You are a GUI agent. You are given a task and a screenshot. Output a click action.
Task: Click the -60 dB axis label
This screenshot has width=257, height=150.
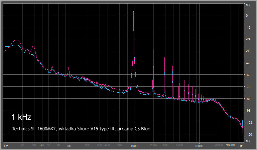[248, 75]
